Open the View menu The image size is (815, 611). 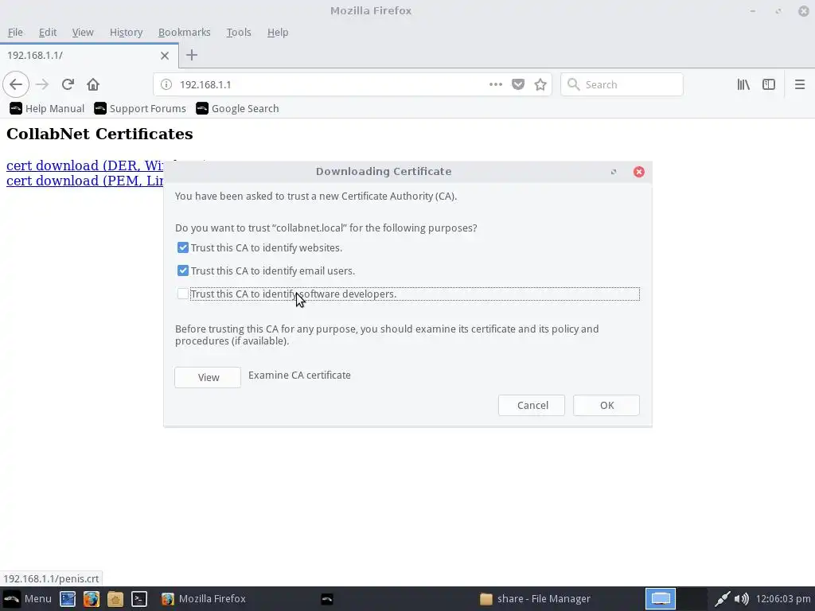click(x=83, y=32)
